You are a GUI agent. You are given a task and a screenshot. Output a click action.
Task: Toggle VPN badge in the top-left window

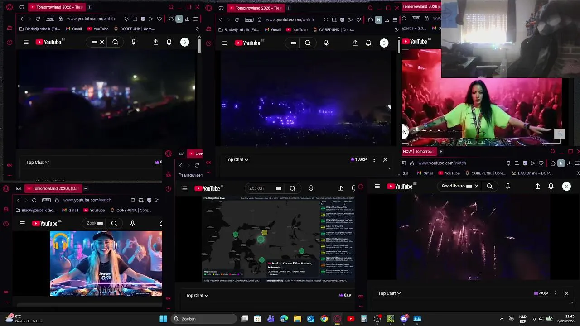tap(50, 19)
